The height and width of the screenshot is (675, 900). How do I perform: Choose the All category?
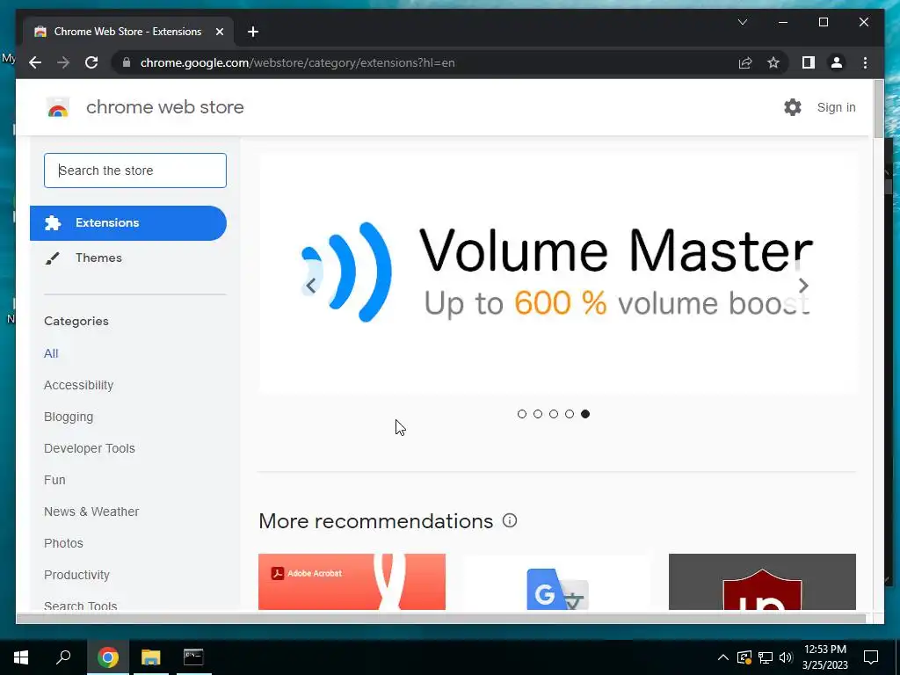click(51, 353)
